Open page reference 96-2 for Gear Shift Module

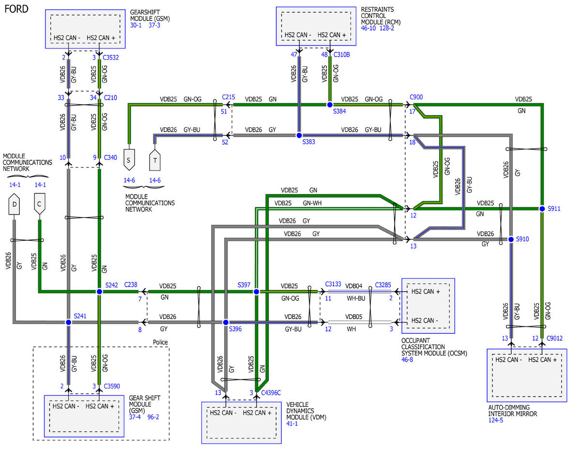coord(153,417)
